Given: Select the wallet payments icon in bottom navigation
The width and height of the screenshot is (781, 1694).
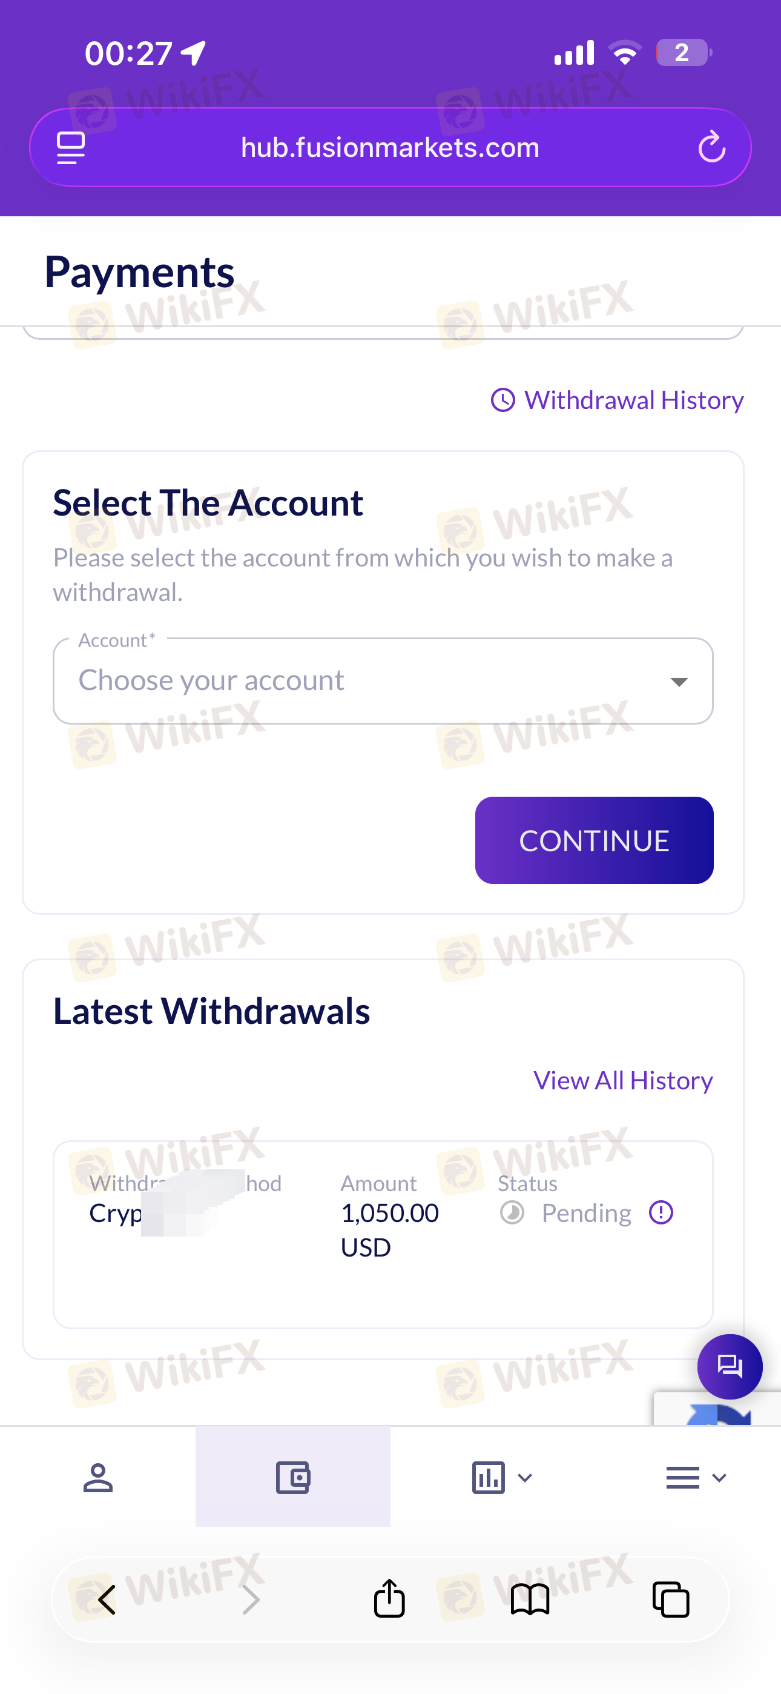Looking at the screenshot, I should (292, 1477).
